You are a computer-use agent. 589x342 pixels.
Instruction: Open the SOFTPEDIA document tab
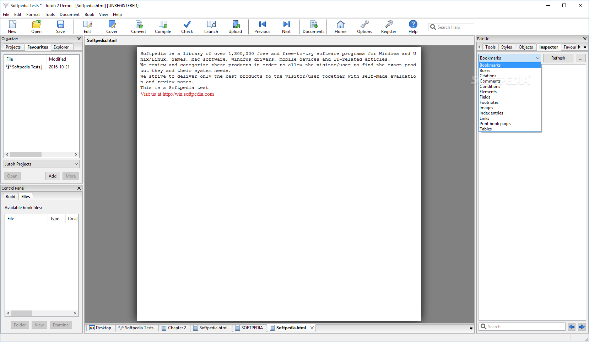[x=249, y=328]
